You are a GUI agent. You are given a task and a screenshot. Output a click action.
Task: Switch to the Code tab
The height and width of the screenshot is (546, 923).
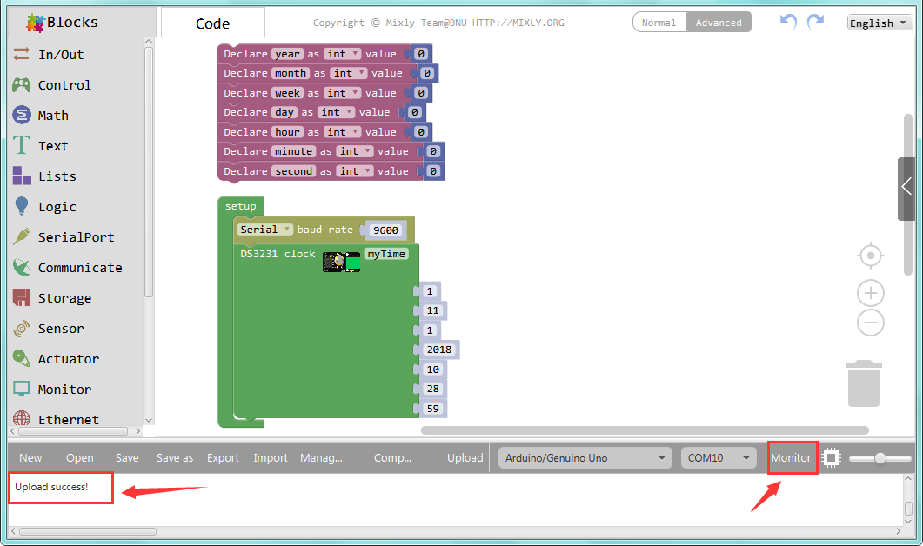(212, 23)
